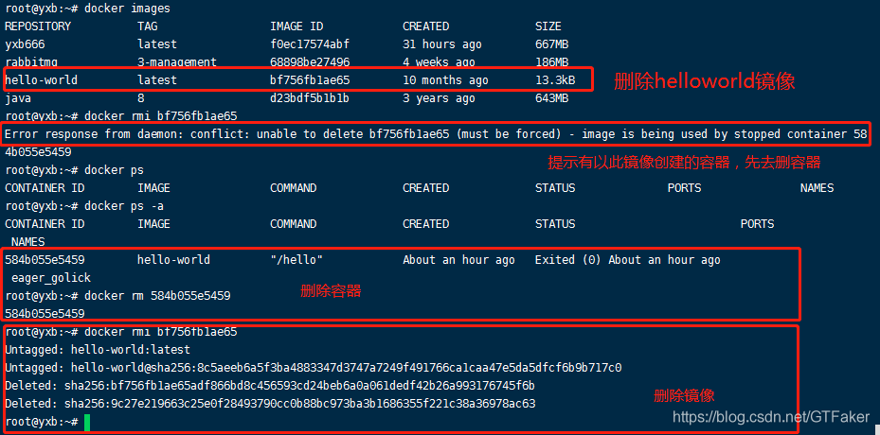Click '10 months ago' created value
Image resolution: width=880 pixels, height=435 pixels.
click(445, 80)
